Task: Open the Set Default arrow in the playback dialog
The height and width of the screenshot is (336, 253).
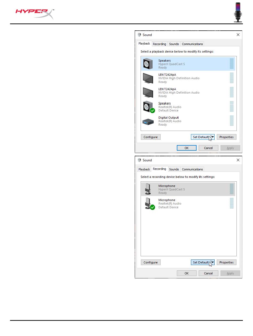Action: pyautogui.click(x=213, y=137)
